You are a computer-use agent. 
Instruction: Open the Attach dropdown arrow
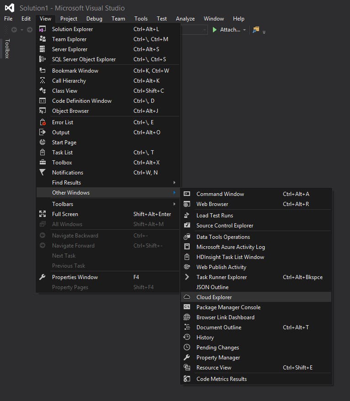coord(244,30)
